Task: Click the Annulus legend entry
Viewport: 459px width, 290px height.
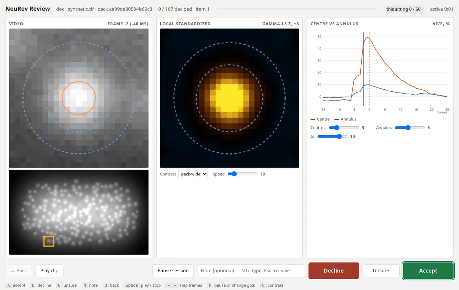Action: 345,119
